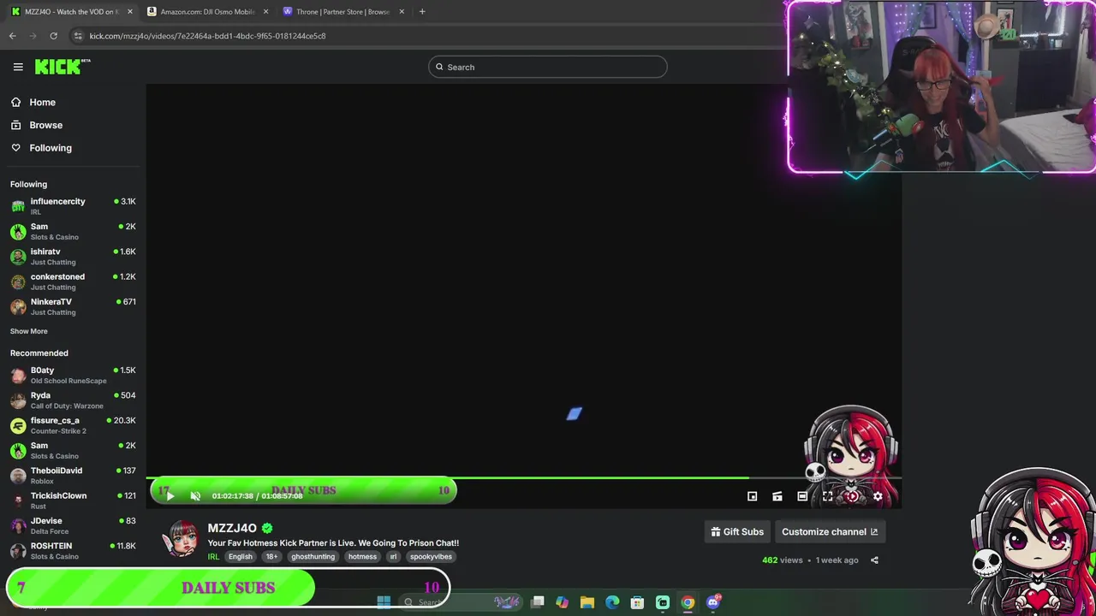Select the English tag
This screenshot has width=1096, height=616.
pos(241,557)
